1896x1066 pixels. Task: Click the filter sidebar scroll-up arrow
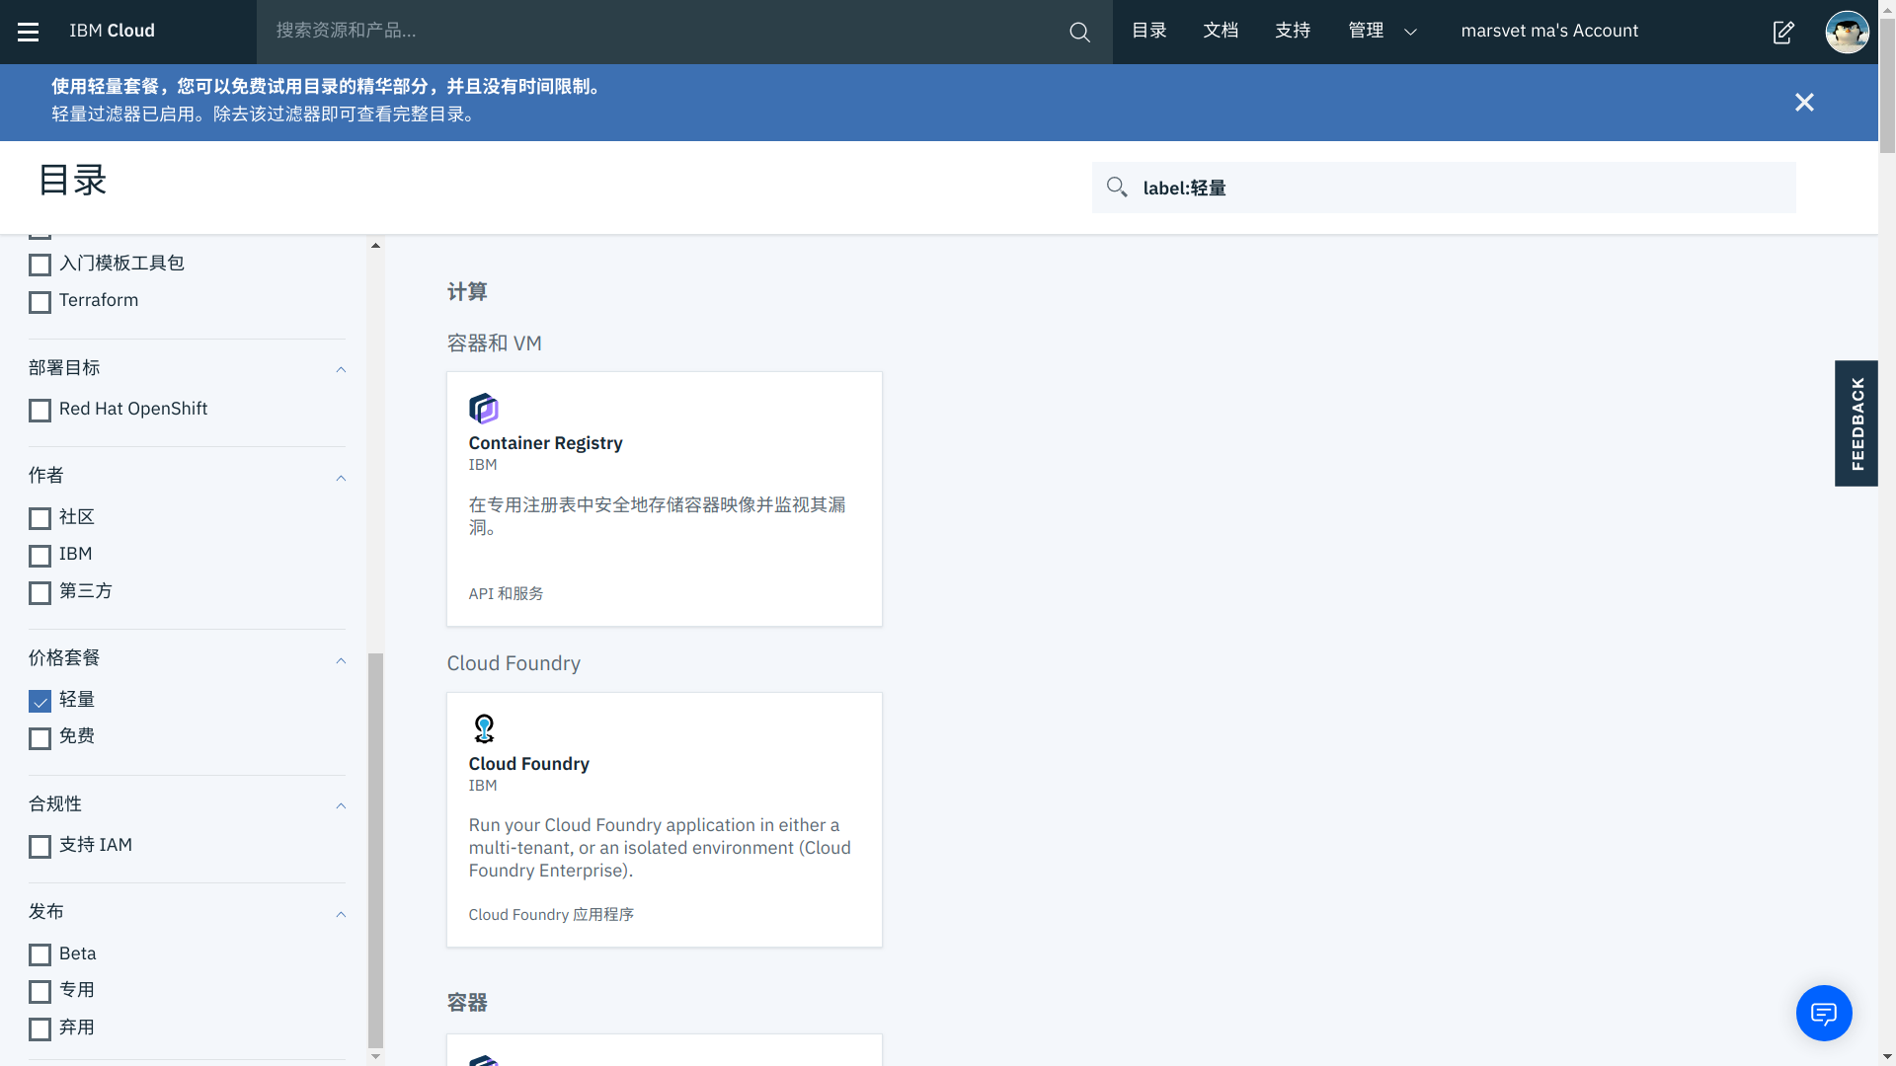pos(375,245)
